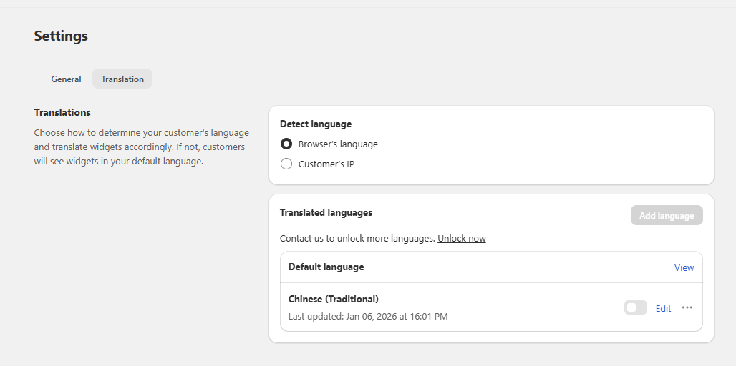Open more options menu for Chinese (Traditional)
Screen dimensions: 736x366
pos(687,307)
